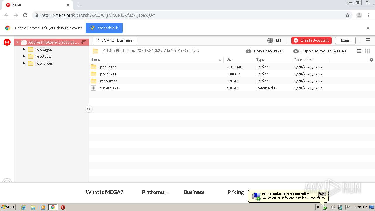Show hidden tray icons arrow
This screenshot has height=211, width=375.
point(318,207)
